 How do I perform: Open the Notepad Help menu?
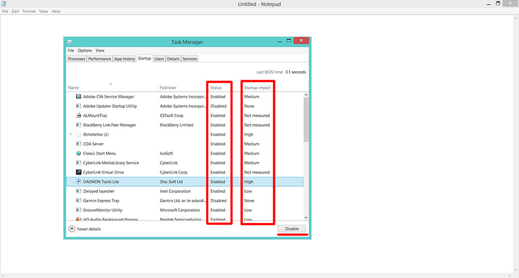click(56, 11)
